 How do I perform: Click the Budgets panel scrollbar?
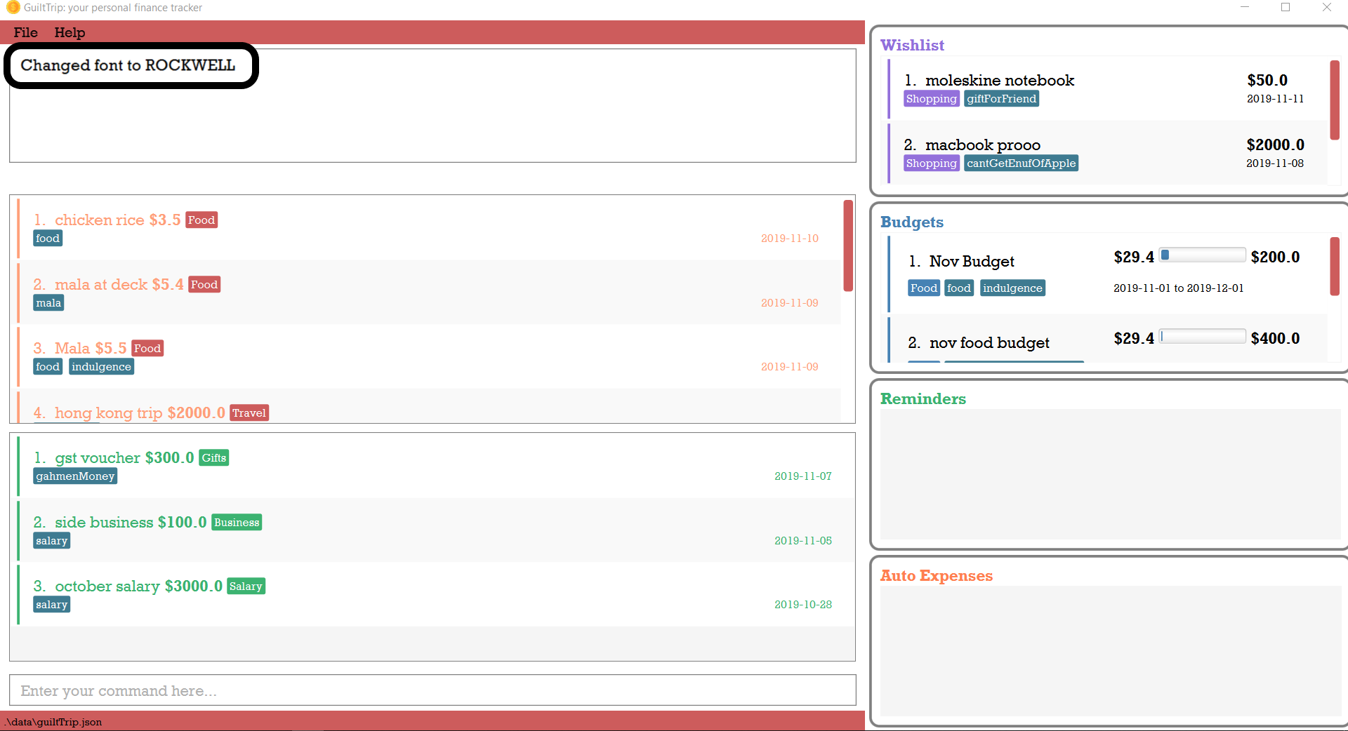[x=1335, y=267]
